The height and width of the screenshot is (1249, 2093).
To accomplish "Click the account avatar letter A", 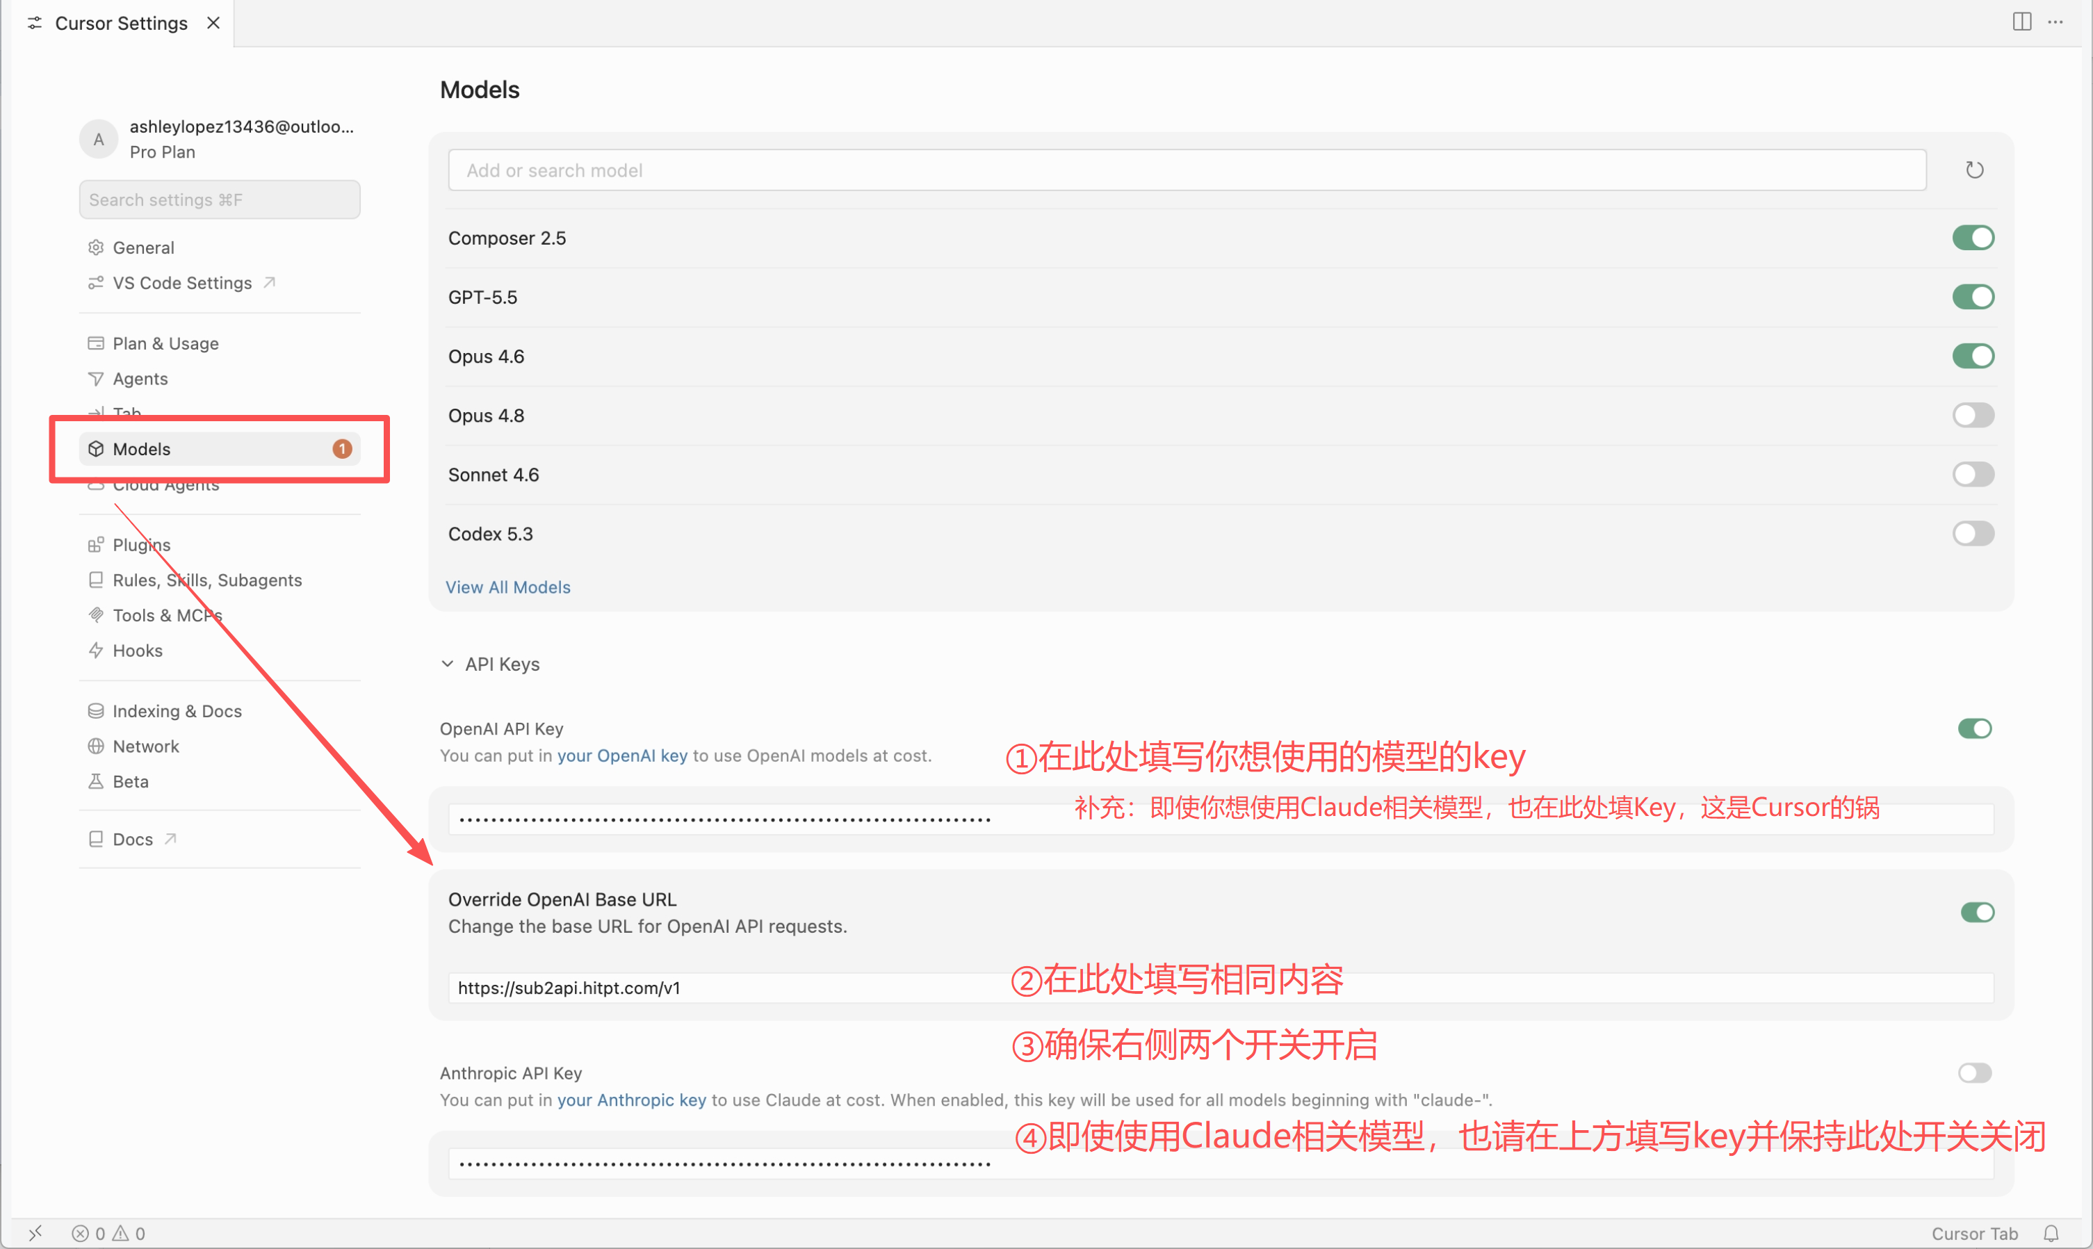I will click(x=99, y=139).
